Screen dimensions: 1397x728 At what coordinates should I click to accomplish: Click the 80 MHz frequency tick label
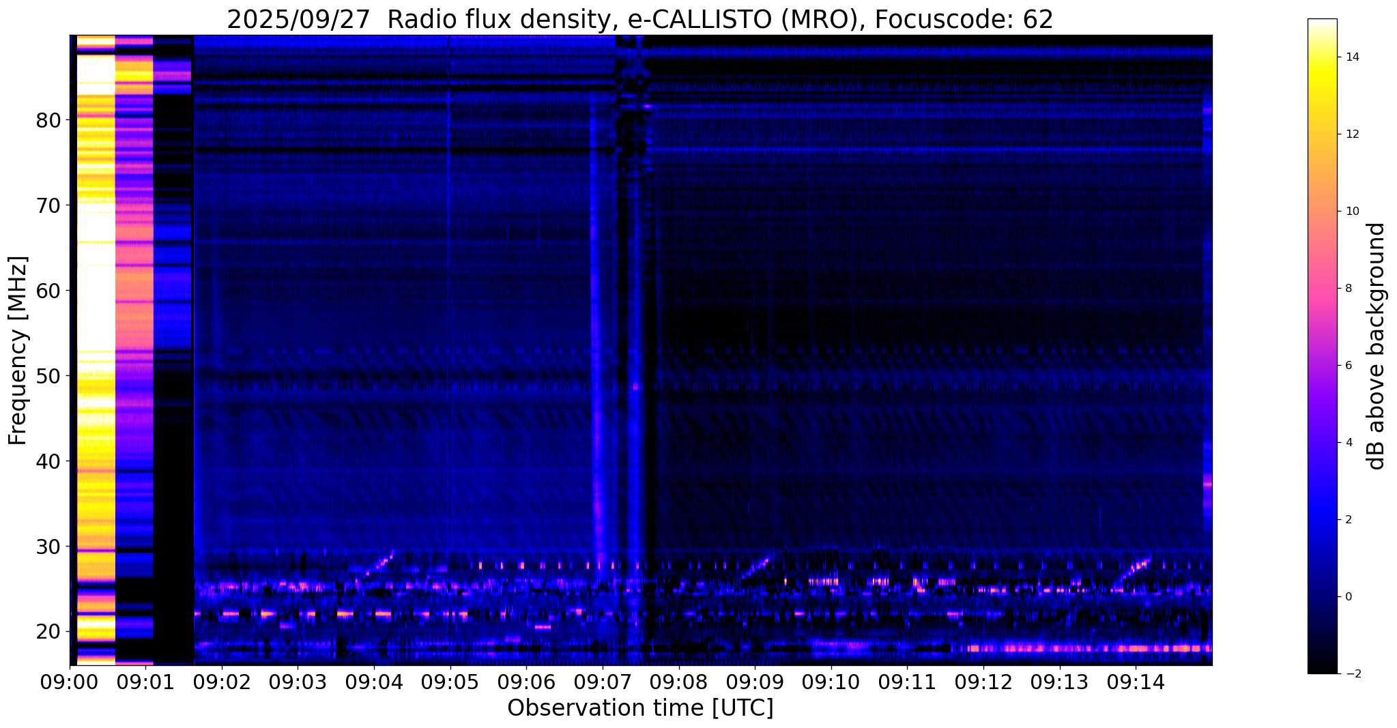click(x=48, y=120)
